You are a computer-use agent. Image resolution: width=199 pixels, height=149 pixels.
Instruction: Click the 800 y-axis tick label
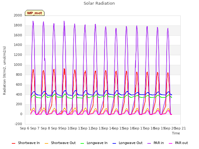(x=19, y=74)
